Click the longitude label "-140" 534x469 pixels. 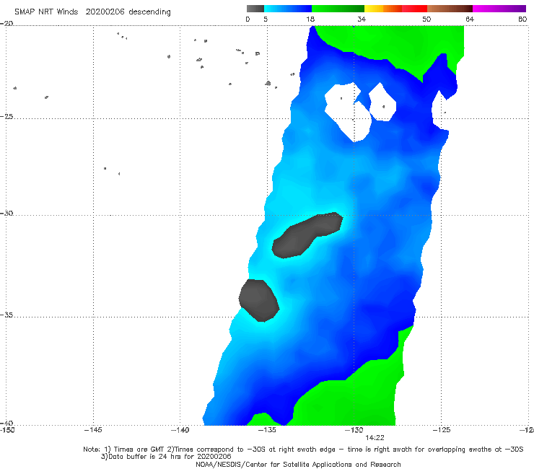[x=180, y=430]
